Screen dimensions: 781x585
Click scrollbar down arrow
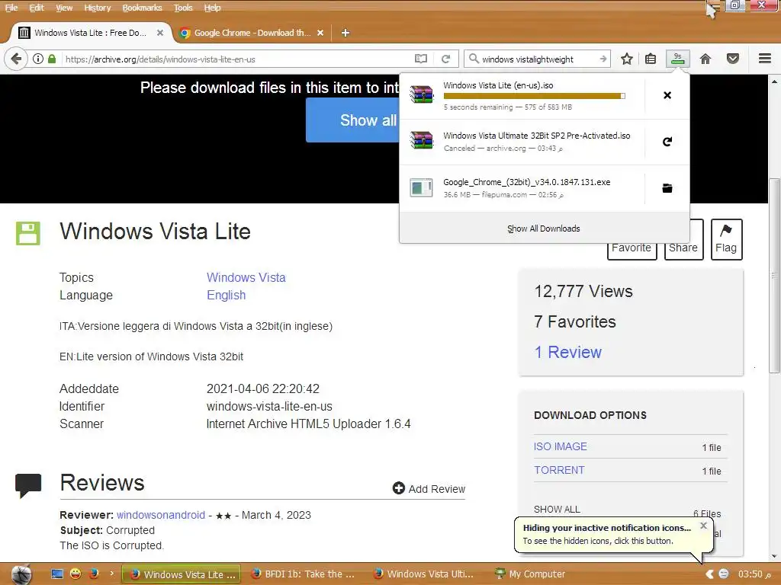774,556
